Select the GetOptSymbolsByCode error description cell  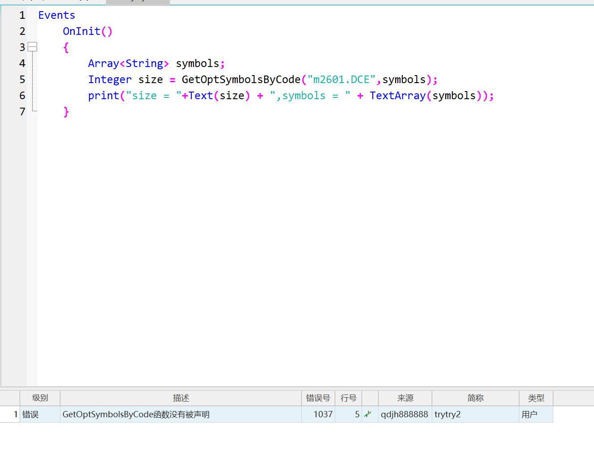[136, 414]
